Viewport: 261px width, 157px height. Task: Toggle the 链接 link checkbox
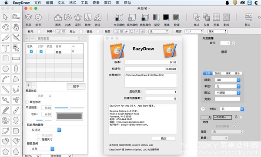point(98,31)
